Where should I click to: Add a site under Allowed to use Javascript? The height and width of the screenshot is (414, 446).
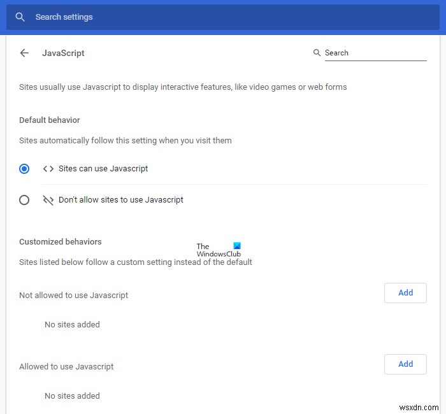(405, 364)
